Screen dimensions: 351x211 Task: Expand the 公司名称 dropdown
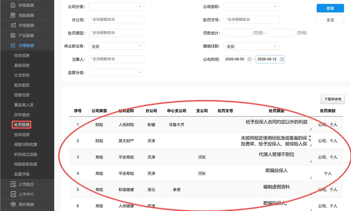[251, 6]
